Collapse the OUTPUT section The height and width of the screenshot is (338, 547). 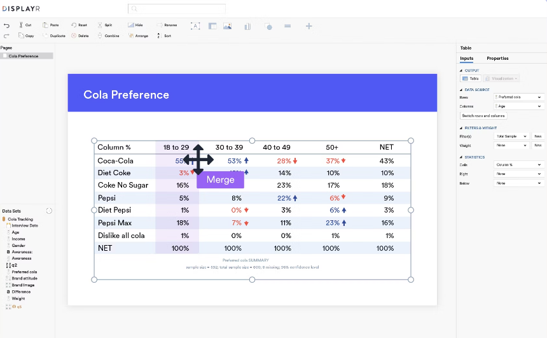[x=461, y=71]
